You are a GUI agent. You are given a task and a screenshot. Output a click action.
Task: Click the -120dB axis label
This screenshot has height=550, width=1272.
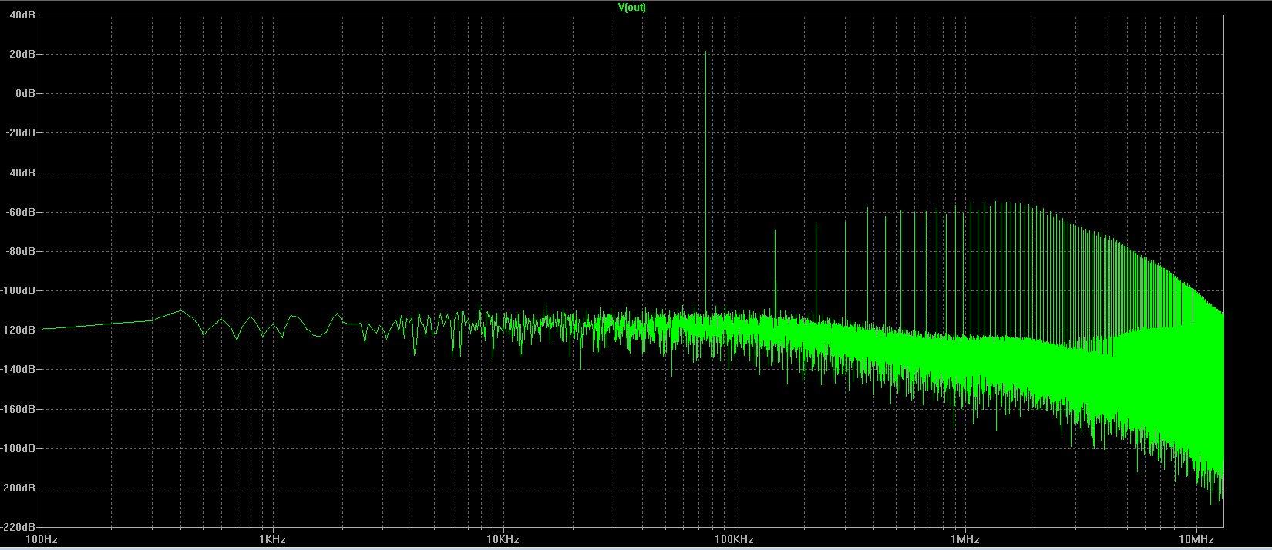pos(19,330)
